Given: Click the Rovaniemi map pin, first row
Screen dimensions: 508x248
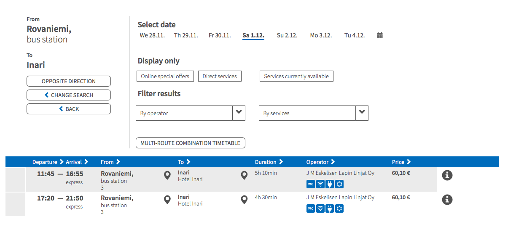Looking at the screenshot, I should [167, 175].
